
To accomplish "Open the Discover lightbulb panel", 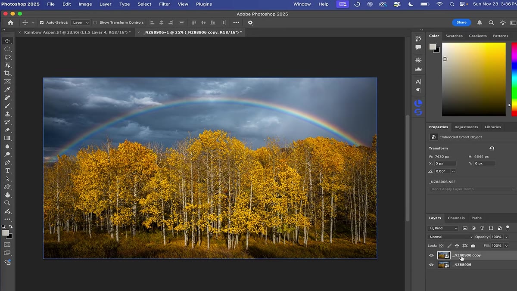I will point(503,22).
